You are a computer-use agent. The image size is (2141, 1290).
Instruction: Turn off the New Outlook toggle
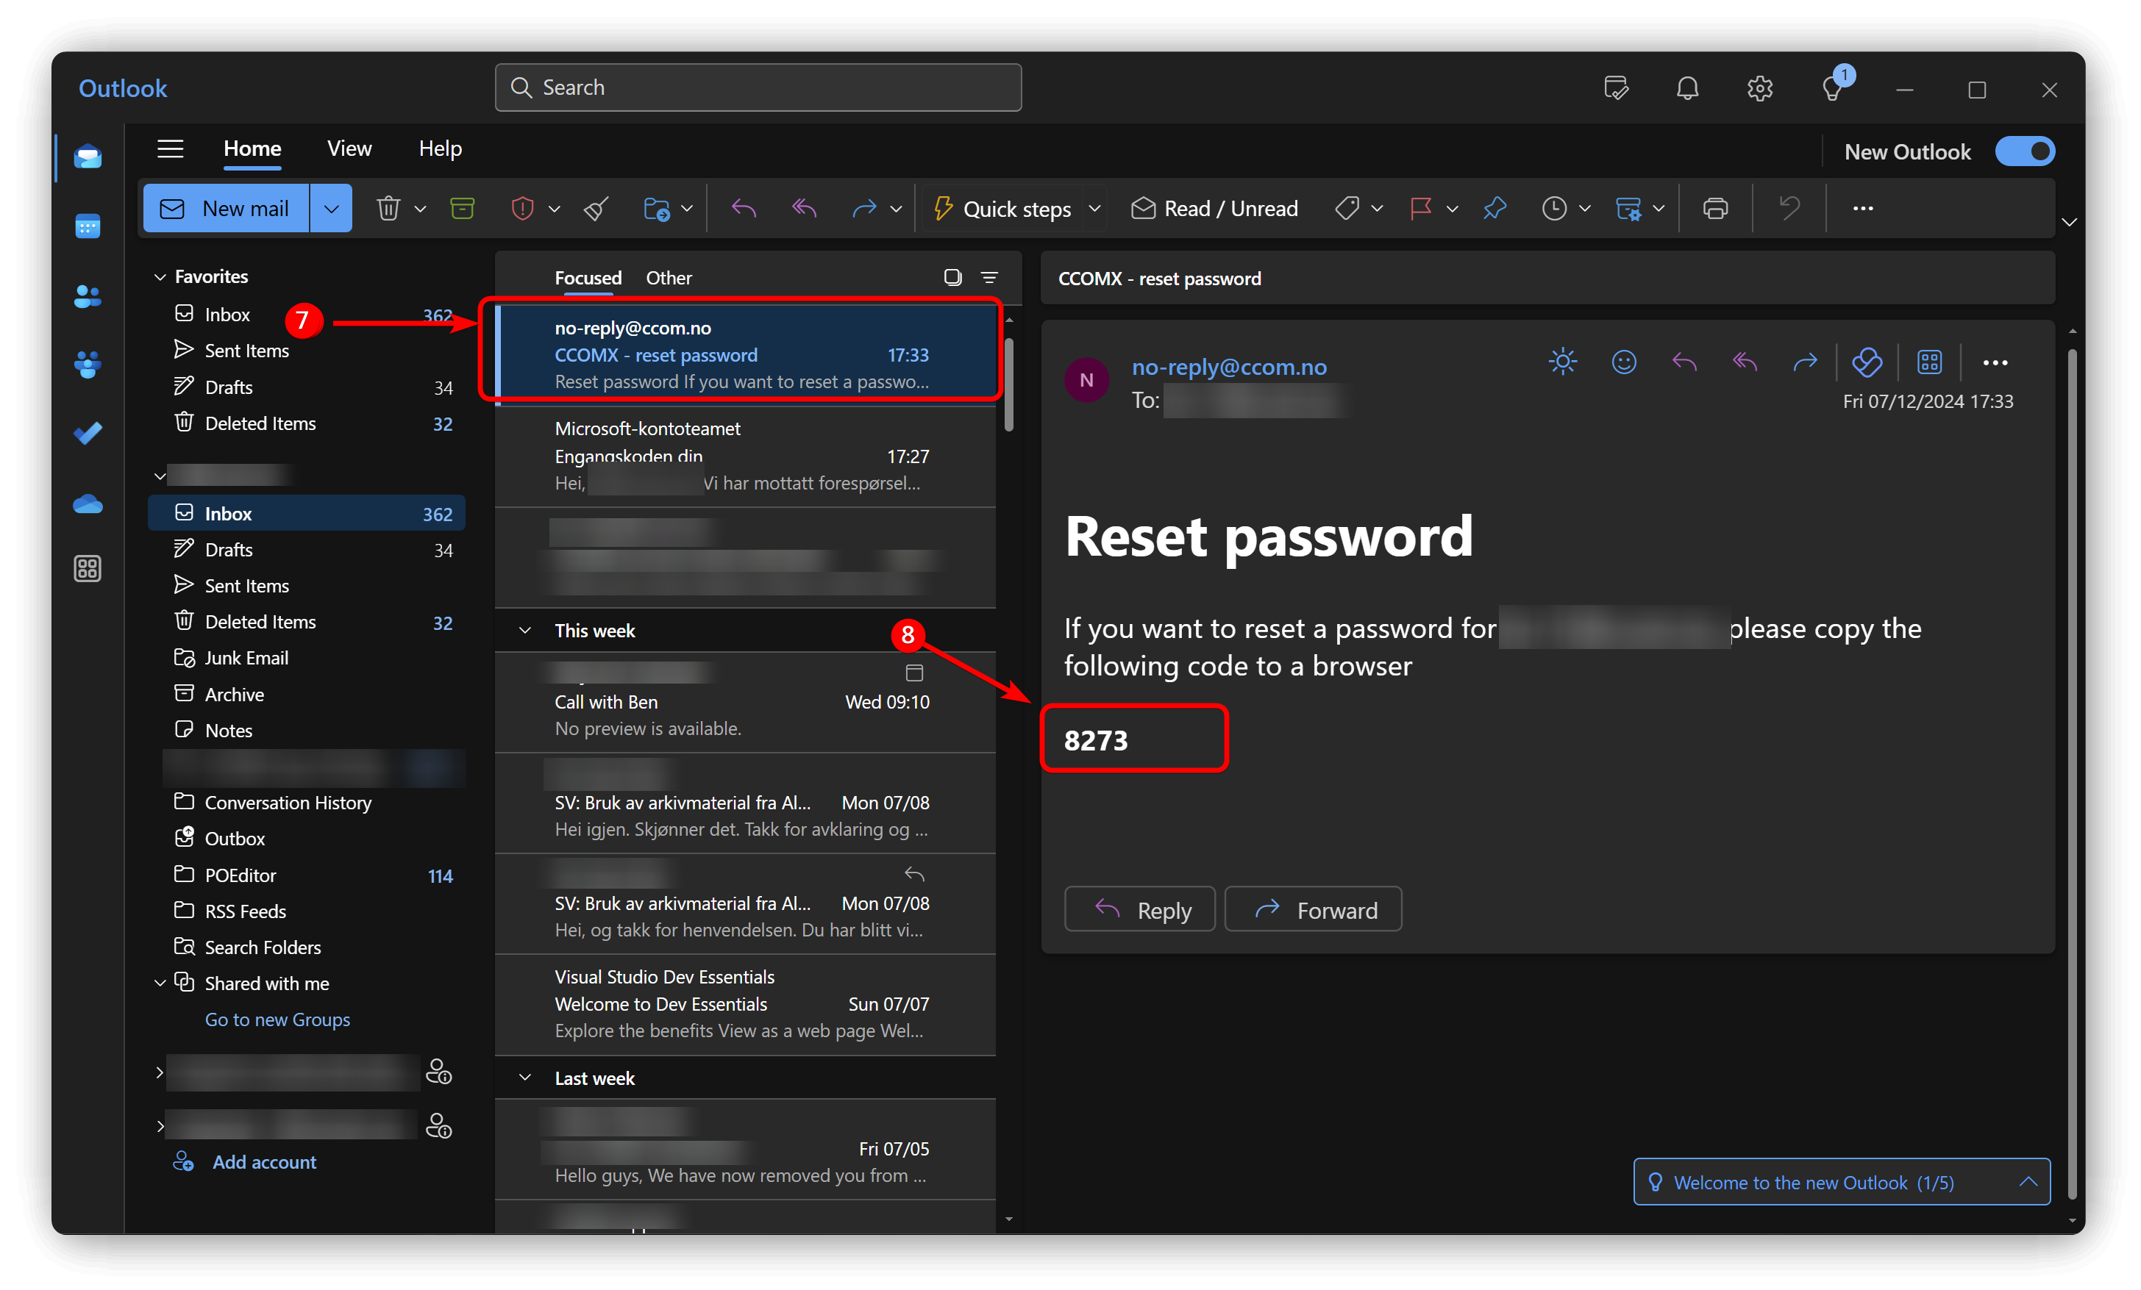pyautogui.click(x=2025, y=151)
